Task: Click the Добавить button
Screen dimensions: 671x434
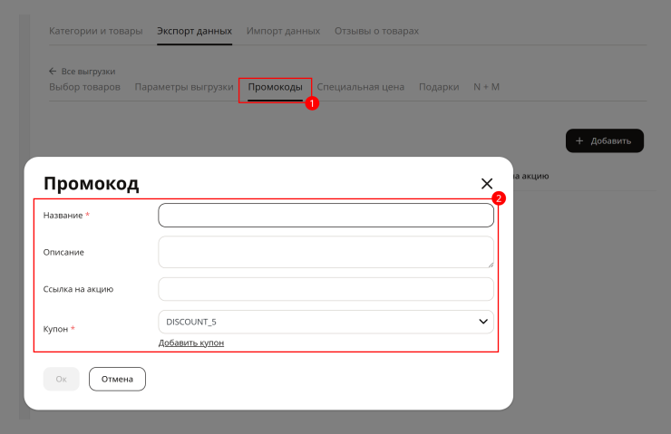Action: click(x=605, y=140)
